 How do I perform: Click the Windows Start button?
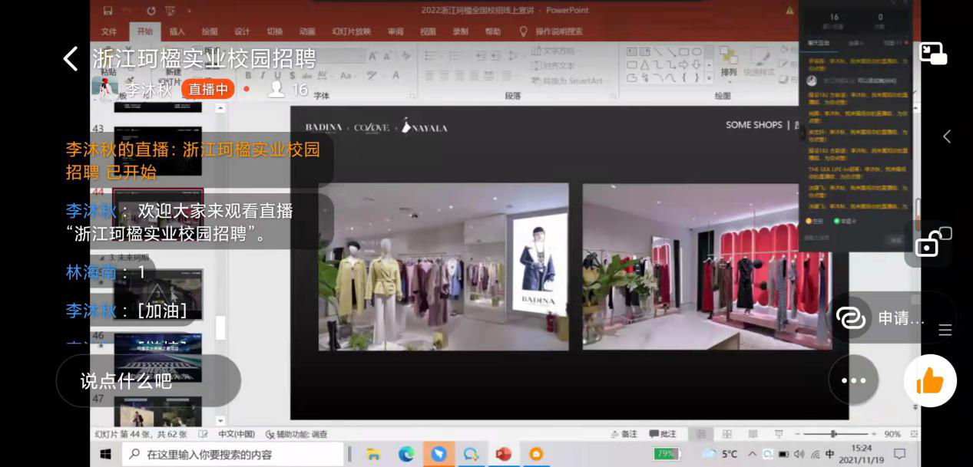pos(105,454)
